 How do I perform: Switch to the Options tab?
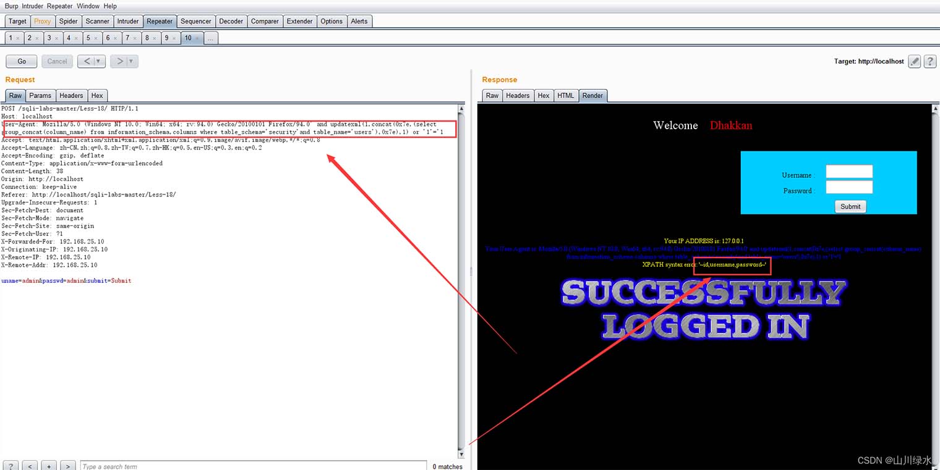331,21
